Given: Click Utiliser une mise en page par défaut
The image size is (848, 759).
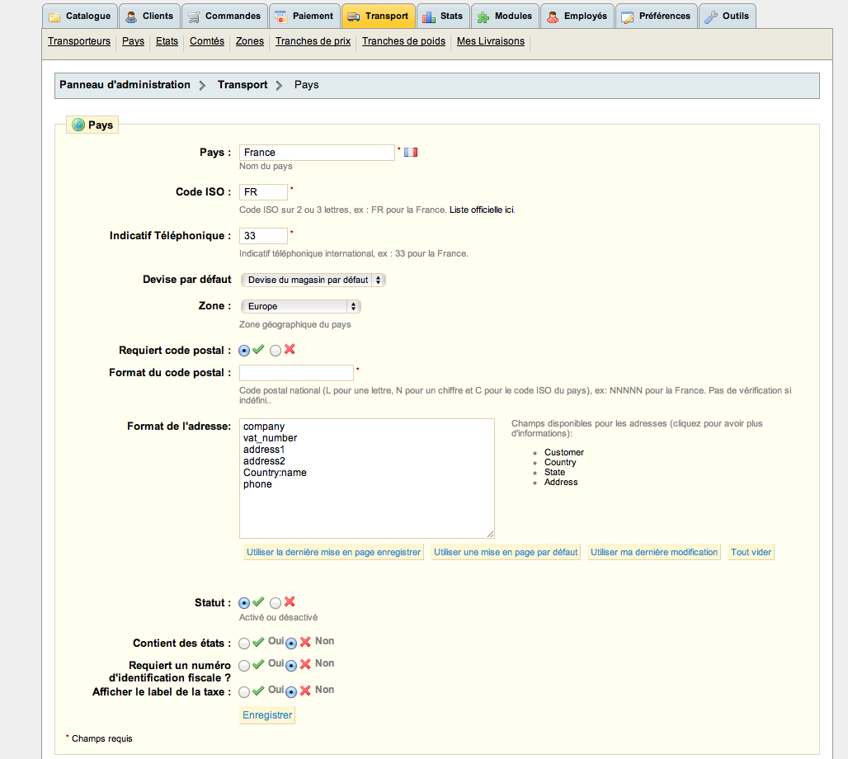Looking at the screenshot, I should point(506,552).
